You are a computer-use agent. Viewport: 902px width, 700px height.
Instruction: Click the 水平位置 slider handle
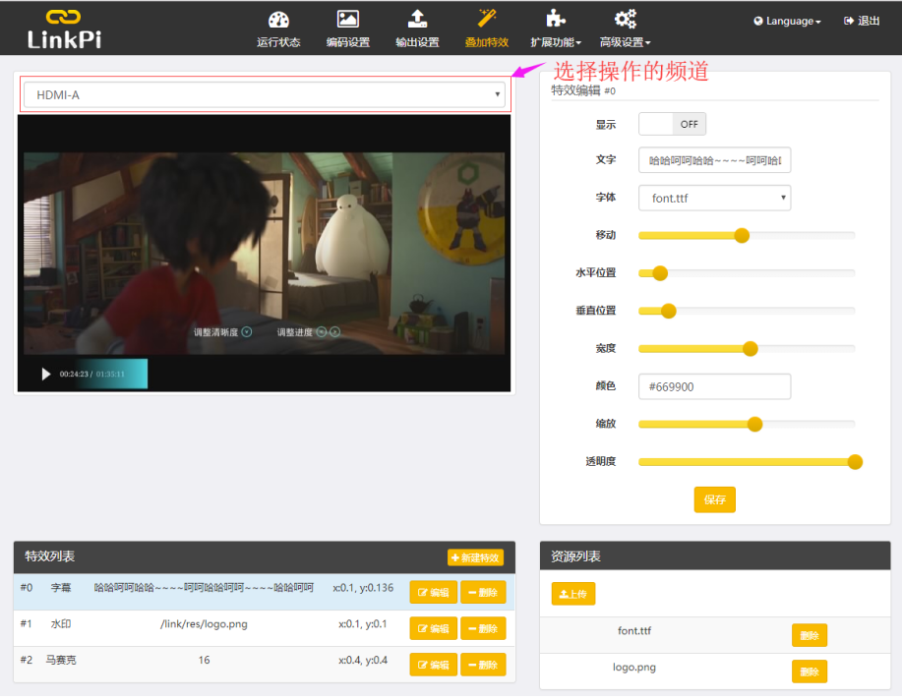660,273
